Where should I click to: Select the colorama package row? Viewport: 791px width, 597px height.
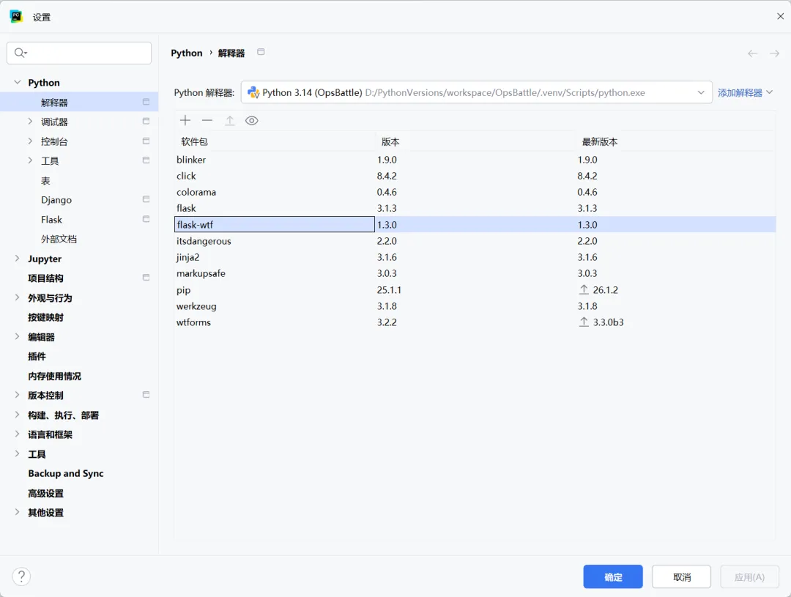[x=475, y=192]
